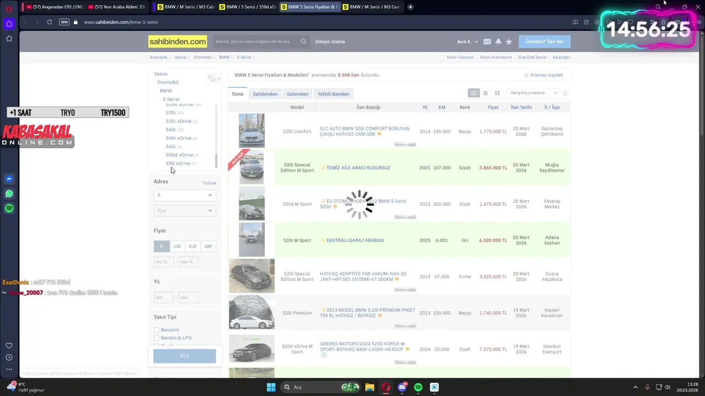Switch to grid gallery view icon
Image resolution: width=705 pixels, height=396 pixels.
point(497,93)
